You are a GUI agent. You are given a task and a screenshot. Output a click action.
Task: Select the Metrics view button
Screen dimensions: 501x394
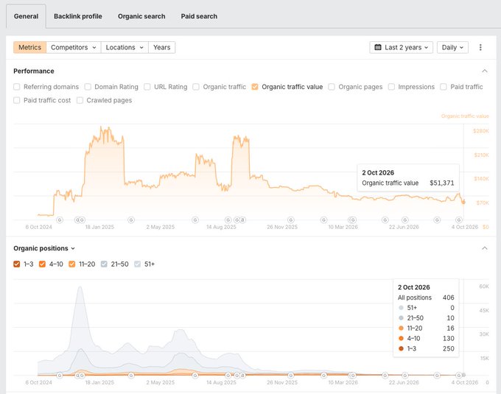(x=29, y=47)
